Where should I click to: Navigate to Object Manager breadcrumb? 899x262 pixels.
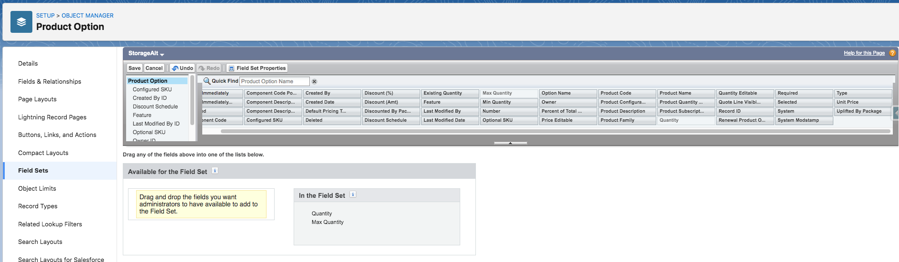pos(88,16)
